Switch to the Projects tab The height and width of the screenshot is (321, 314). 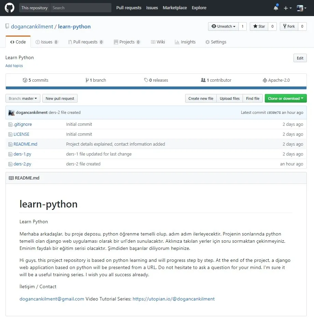pos(127,42)
